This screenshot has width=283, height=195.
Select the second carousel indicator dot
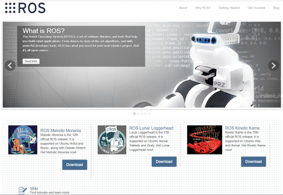pos(138,114)
